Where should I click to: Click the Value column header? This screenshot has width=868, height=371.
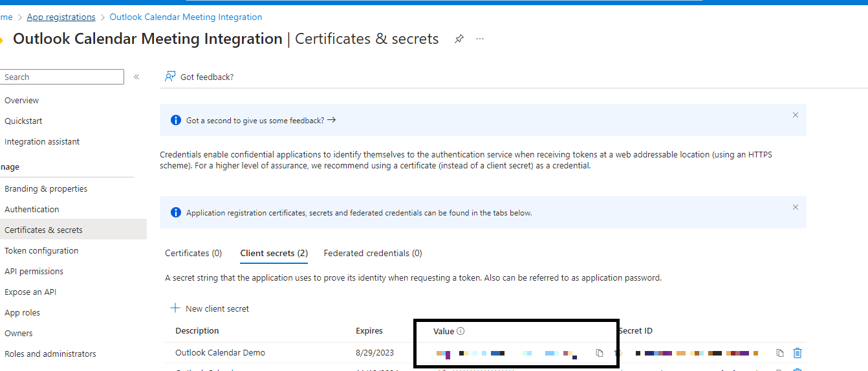coord(444,331)
